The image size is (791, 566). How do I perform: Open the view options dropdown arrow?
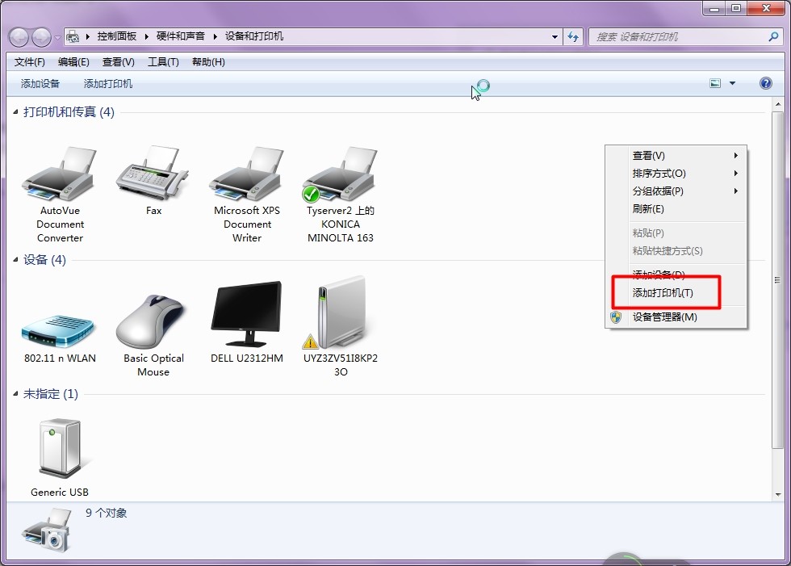[733, 83]
